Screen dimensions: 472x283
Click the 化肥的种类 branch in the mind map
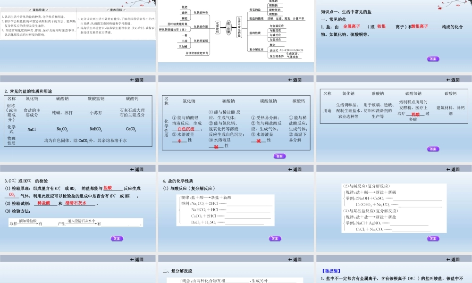point(201,12)
